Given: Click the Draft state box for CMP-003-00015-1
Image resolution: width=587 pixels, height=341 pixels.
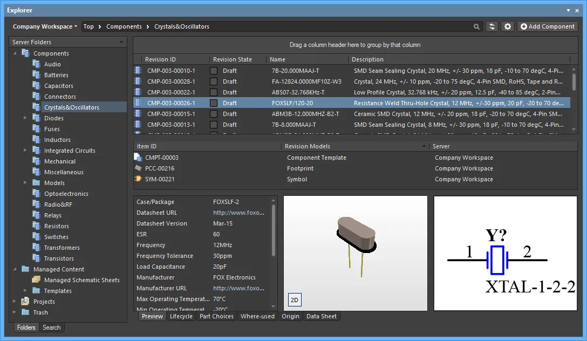Looking at the screenshot, I should click(x=214, y=114).
